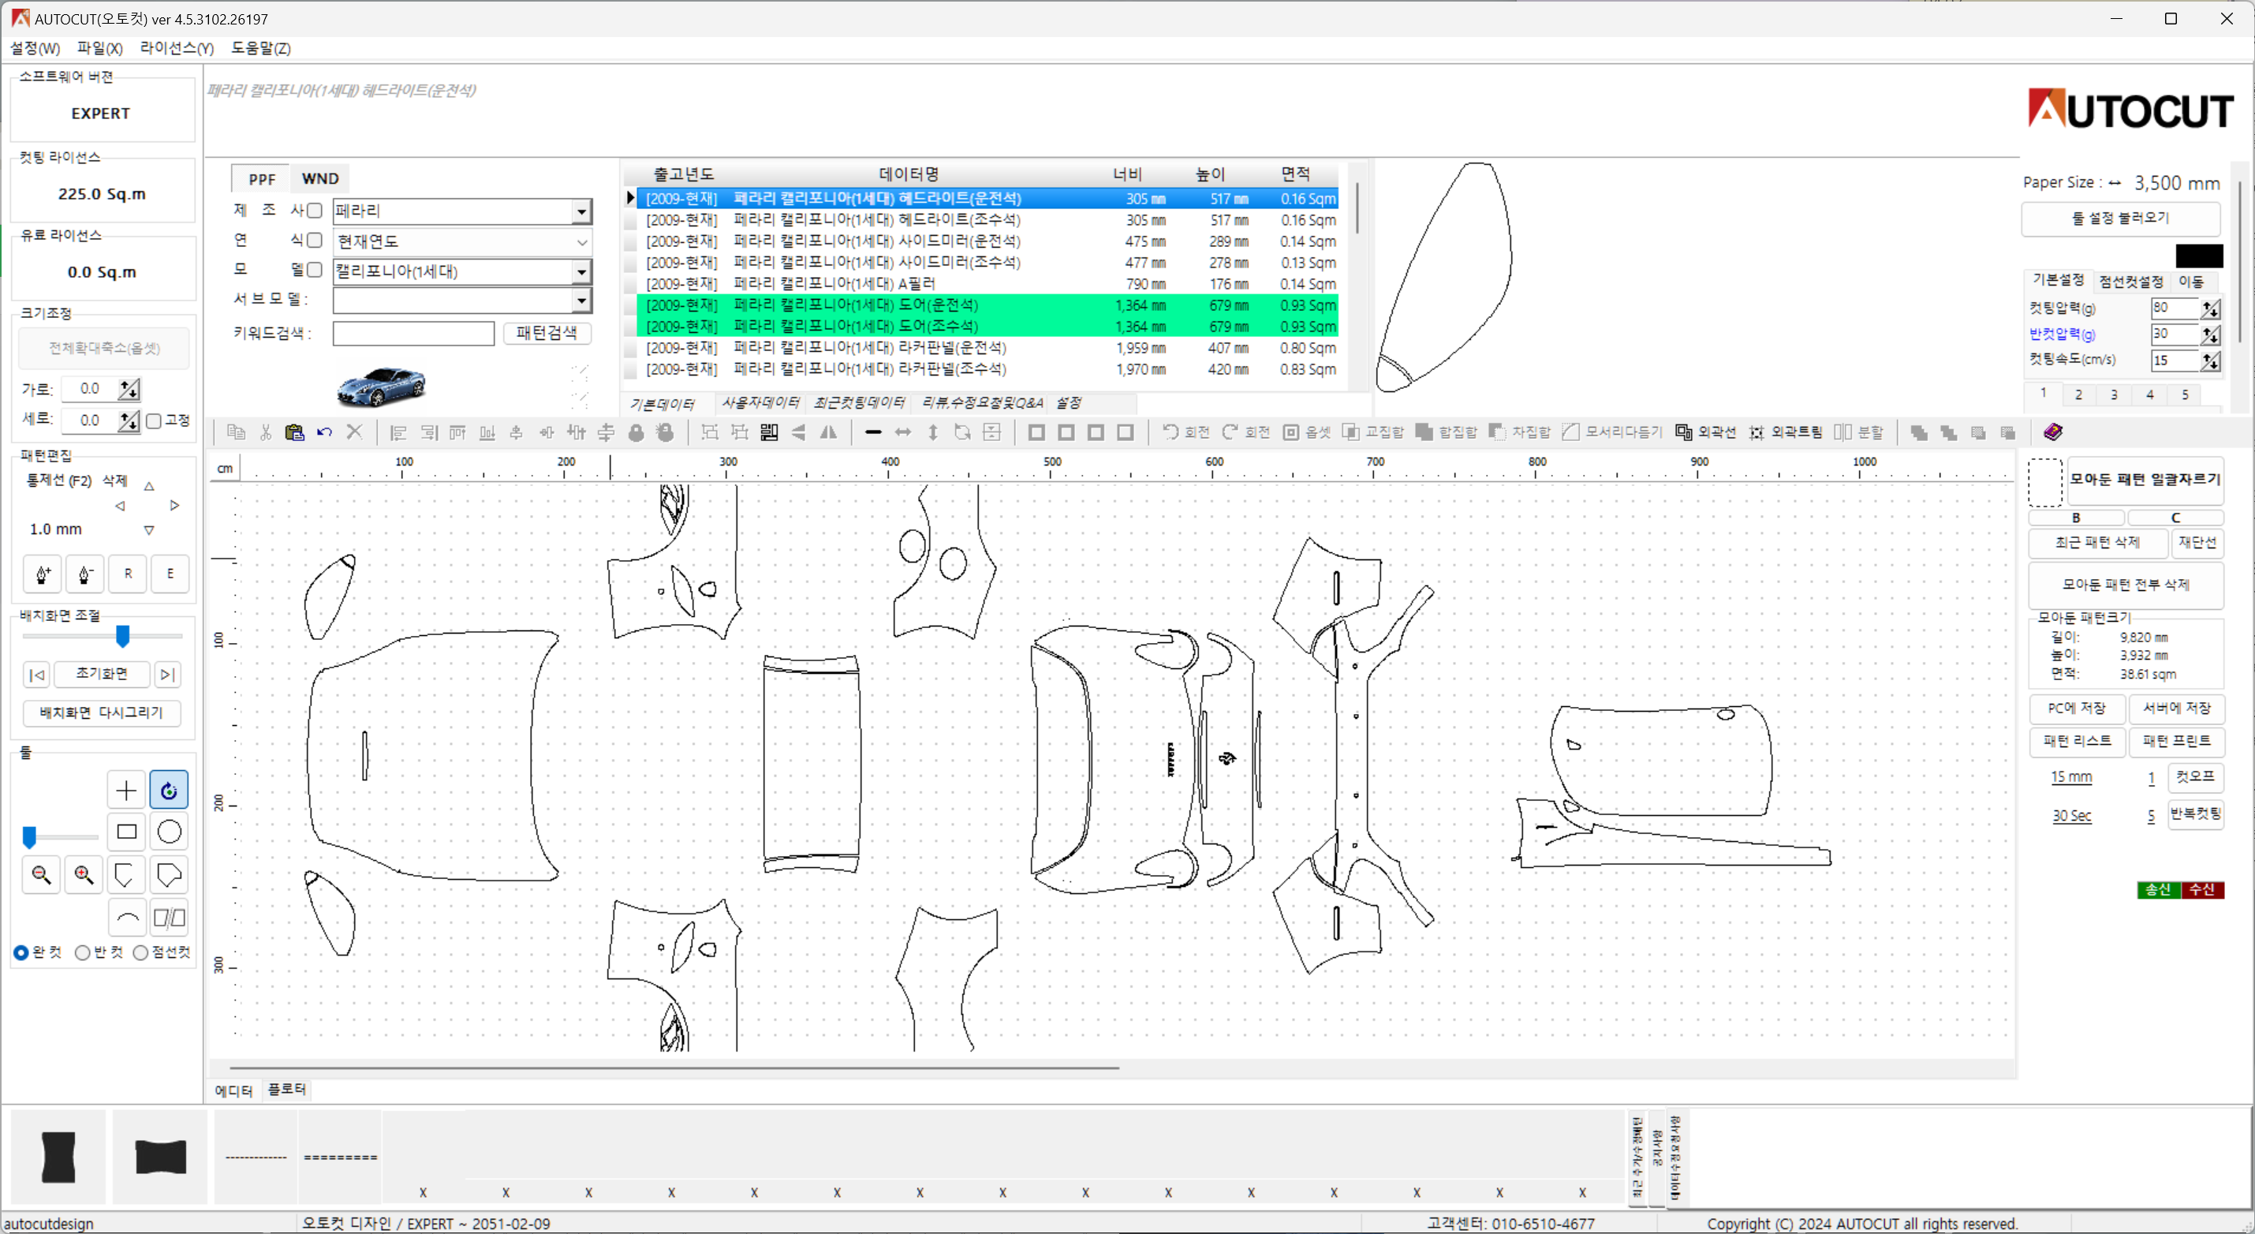Viewport: 2255px width, 1234px height.
Task: Select the rotate tool in the tools panel
Action: (169, 791)
